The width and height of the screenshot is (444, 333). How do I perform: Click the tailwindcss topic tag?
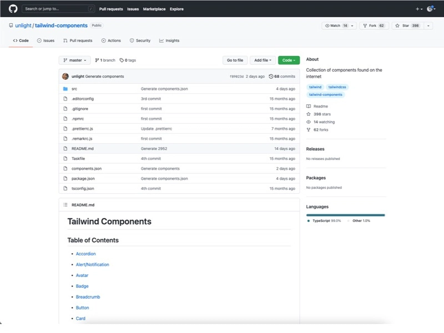pos(337,87)
